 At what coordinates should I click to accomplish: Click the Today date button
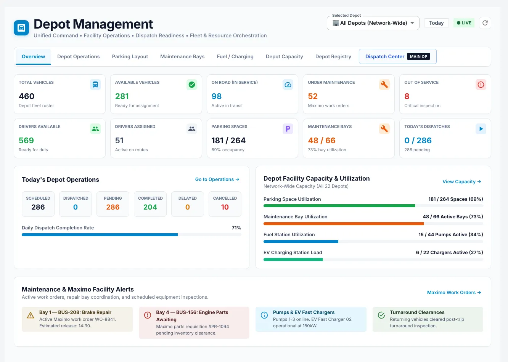click(436, 23)
